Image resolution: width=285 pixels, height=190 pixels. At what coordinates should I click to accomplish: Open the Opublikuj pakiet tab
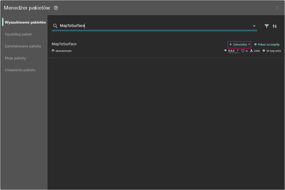pyautogui.click(x=18, y=34)
